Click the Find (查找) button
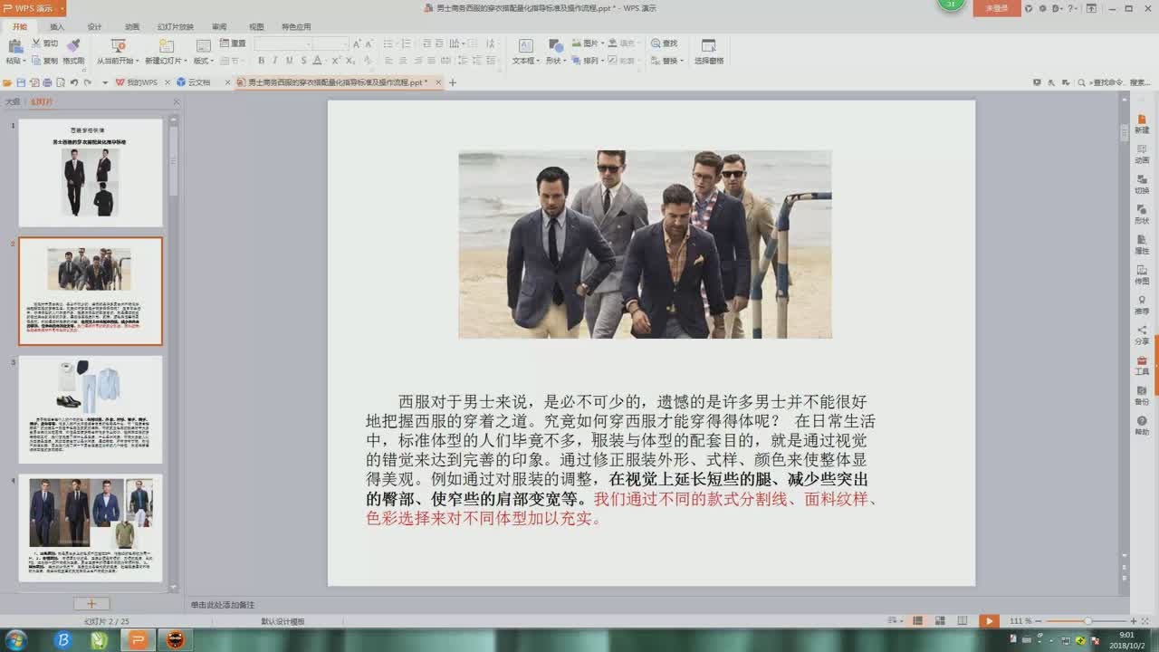Screen dimensions: 1159x652 664,43
